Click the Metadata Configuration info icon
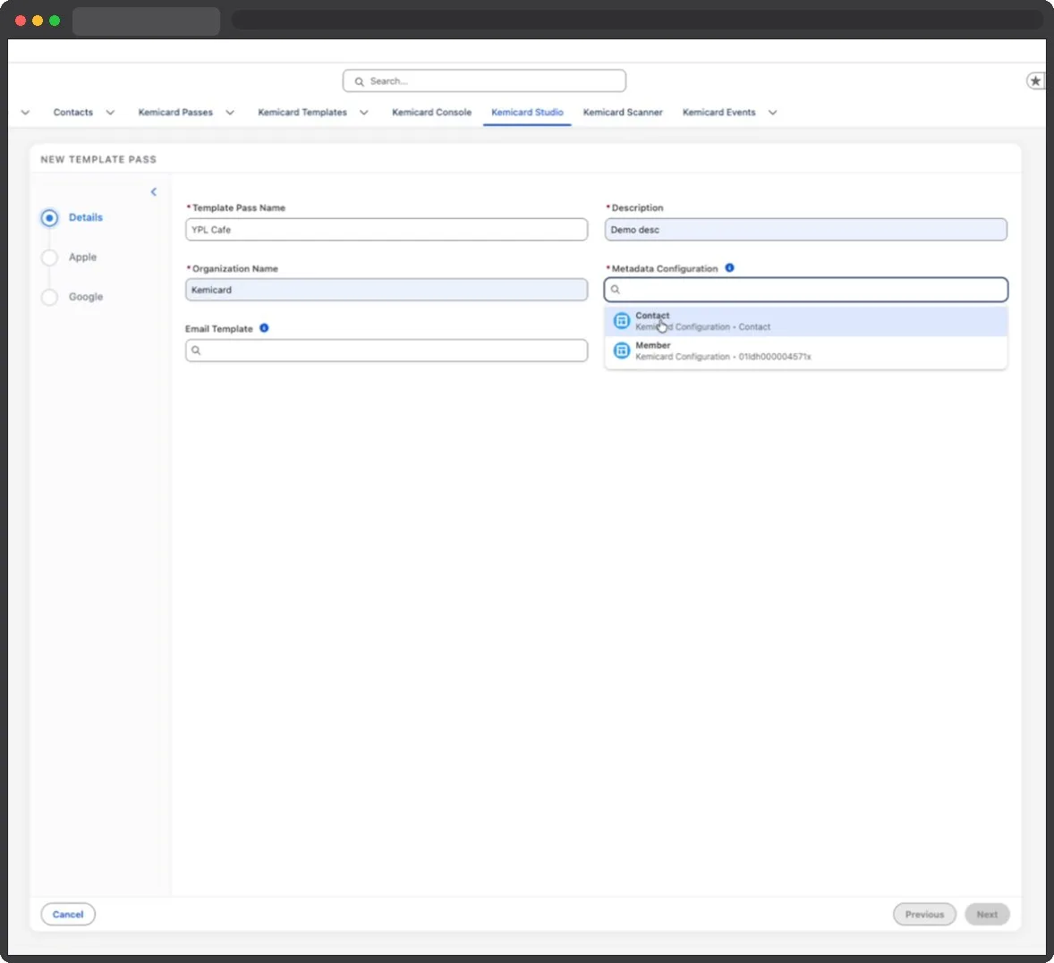The height and width of the screenshot is (963, 1054). 729,268
